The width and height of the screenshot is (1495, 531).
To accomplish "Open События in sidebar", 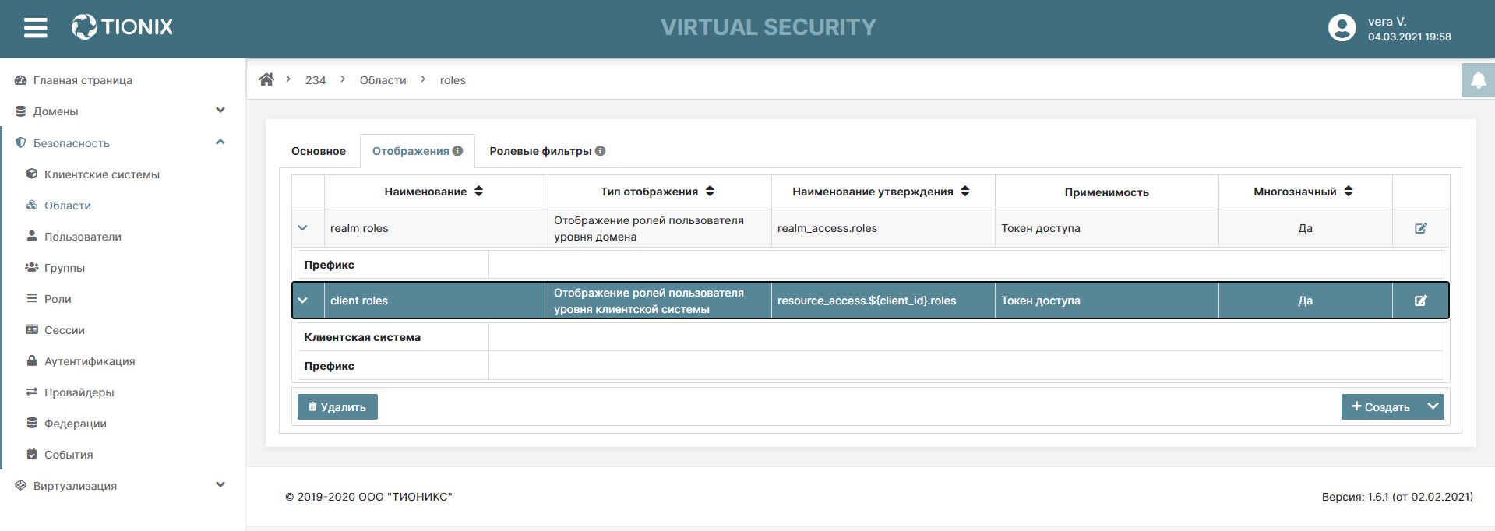I will (69, 455).
